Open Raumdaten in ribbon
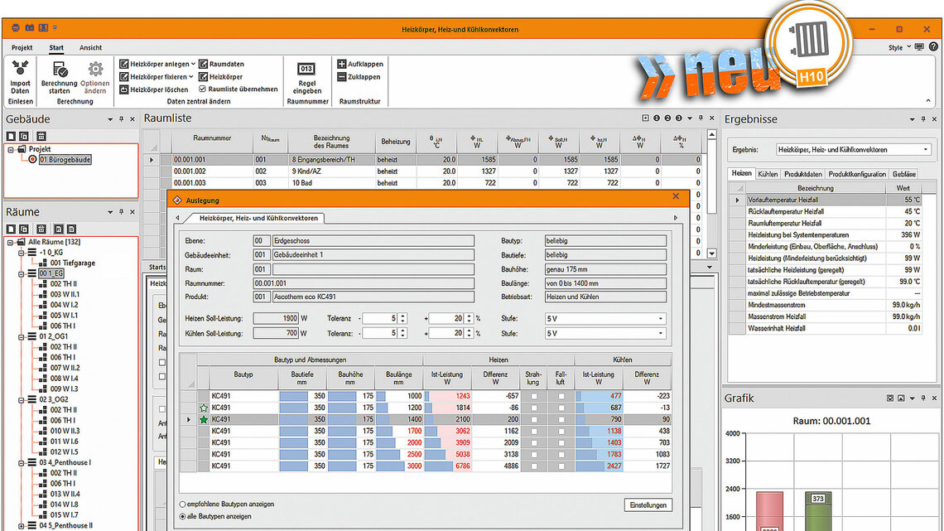Viewport: 944px width, 531px height. pyautogui.click(x=222, y=64)
